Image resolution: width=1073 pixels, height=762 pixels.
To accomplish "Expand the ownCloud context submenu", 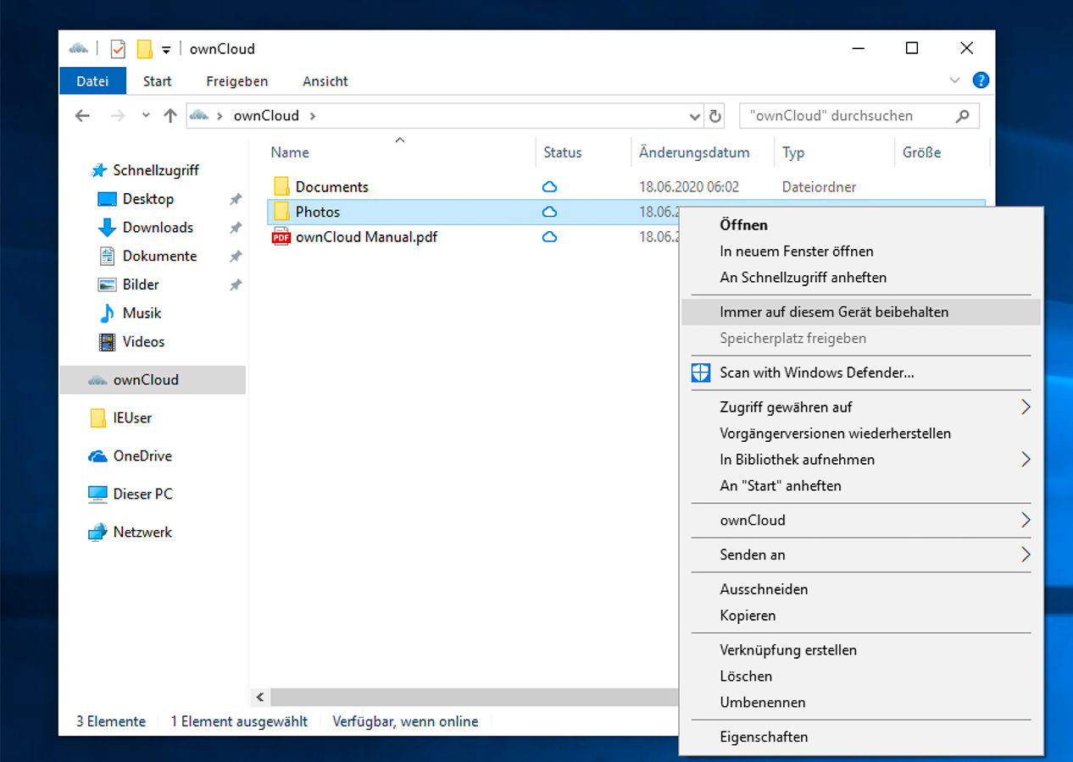I will click(x=861, y=520).
